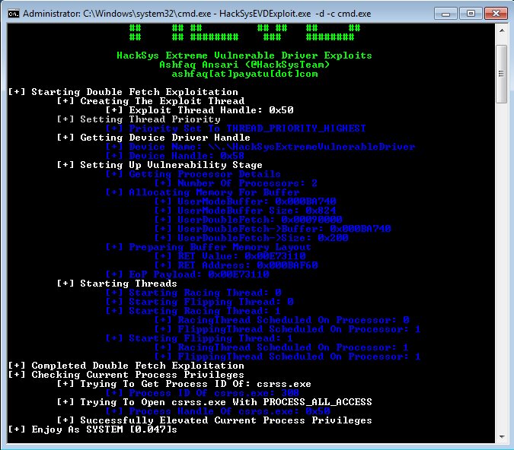Click 'Ashfaq Ansari (@HackSysTeam)' line
This screenshot has height=450, width=514.
tap(244, 65)
